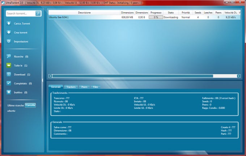Select the green Tutte le folder icon
Image resolution: width=246 pixels, height=156 pixels.
tap(9, 65)
